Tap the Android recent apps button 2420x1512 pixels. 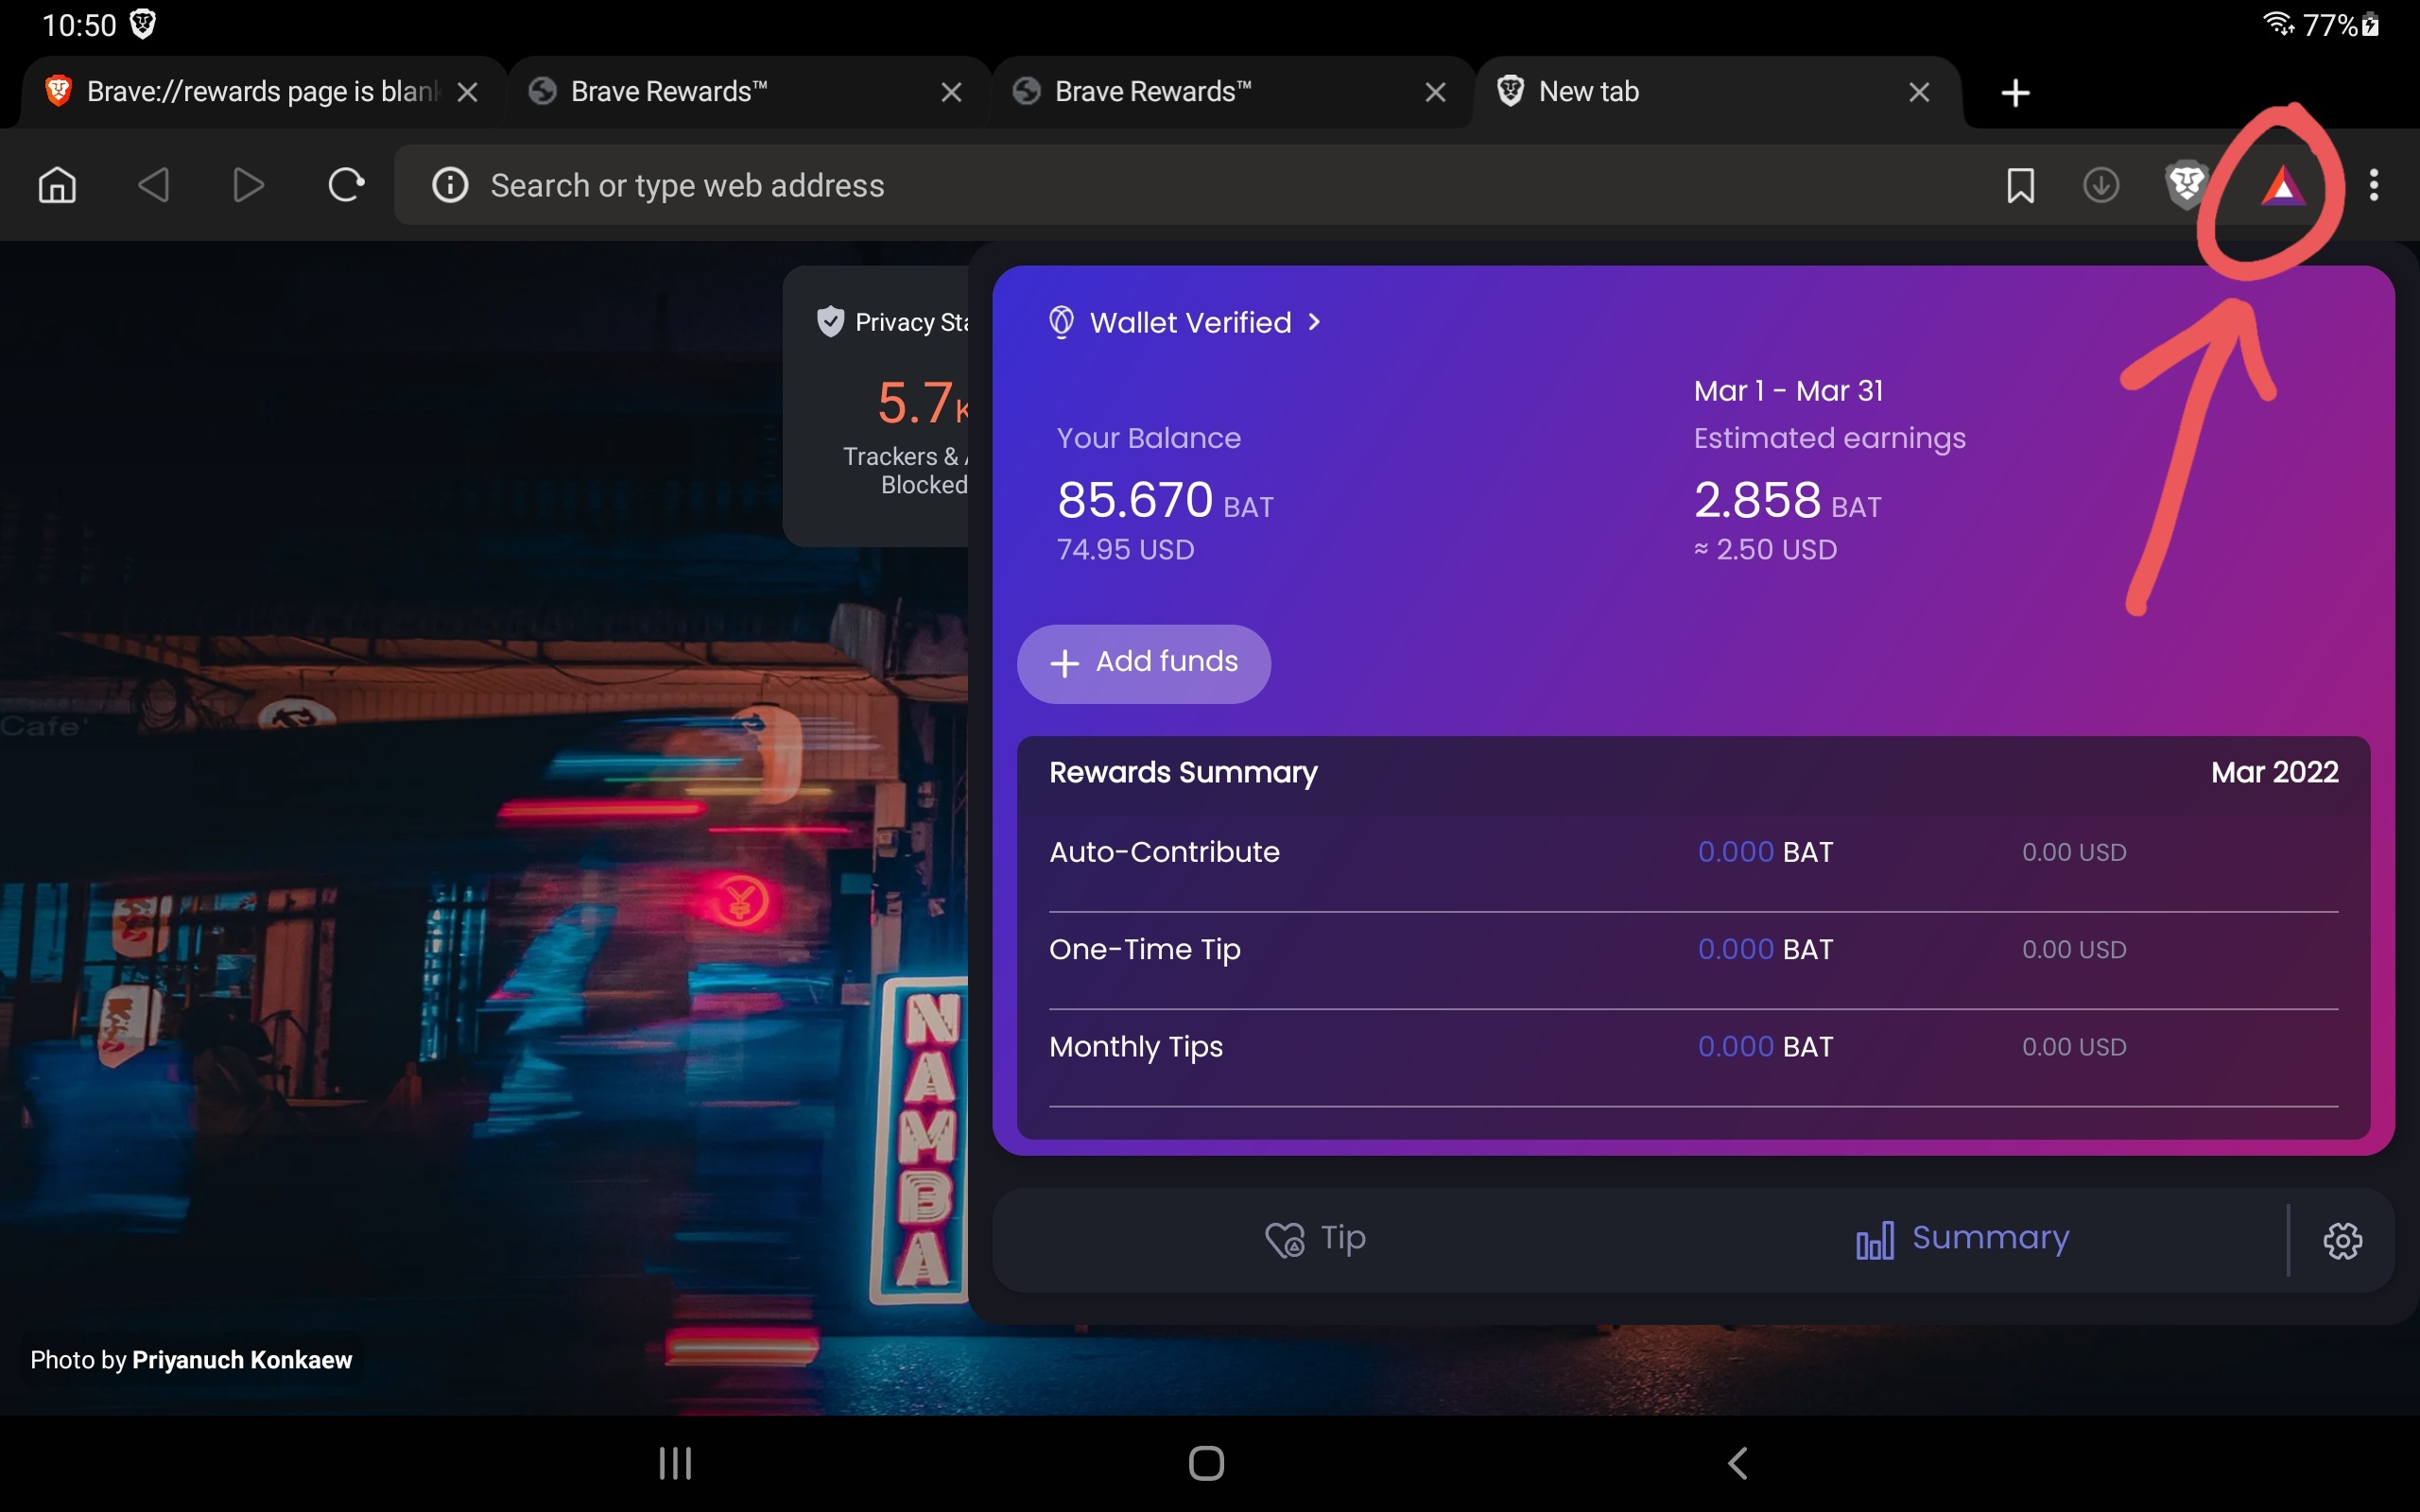click(x=675, y=1463)
